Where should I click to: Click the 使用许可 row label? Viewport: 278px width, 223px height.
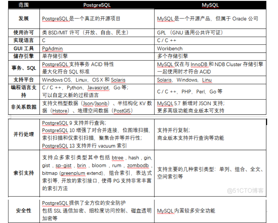click(x=24, y=33)
